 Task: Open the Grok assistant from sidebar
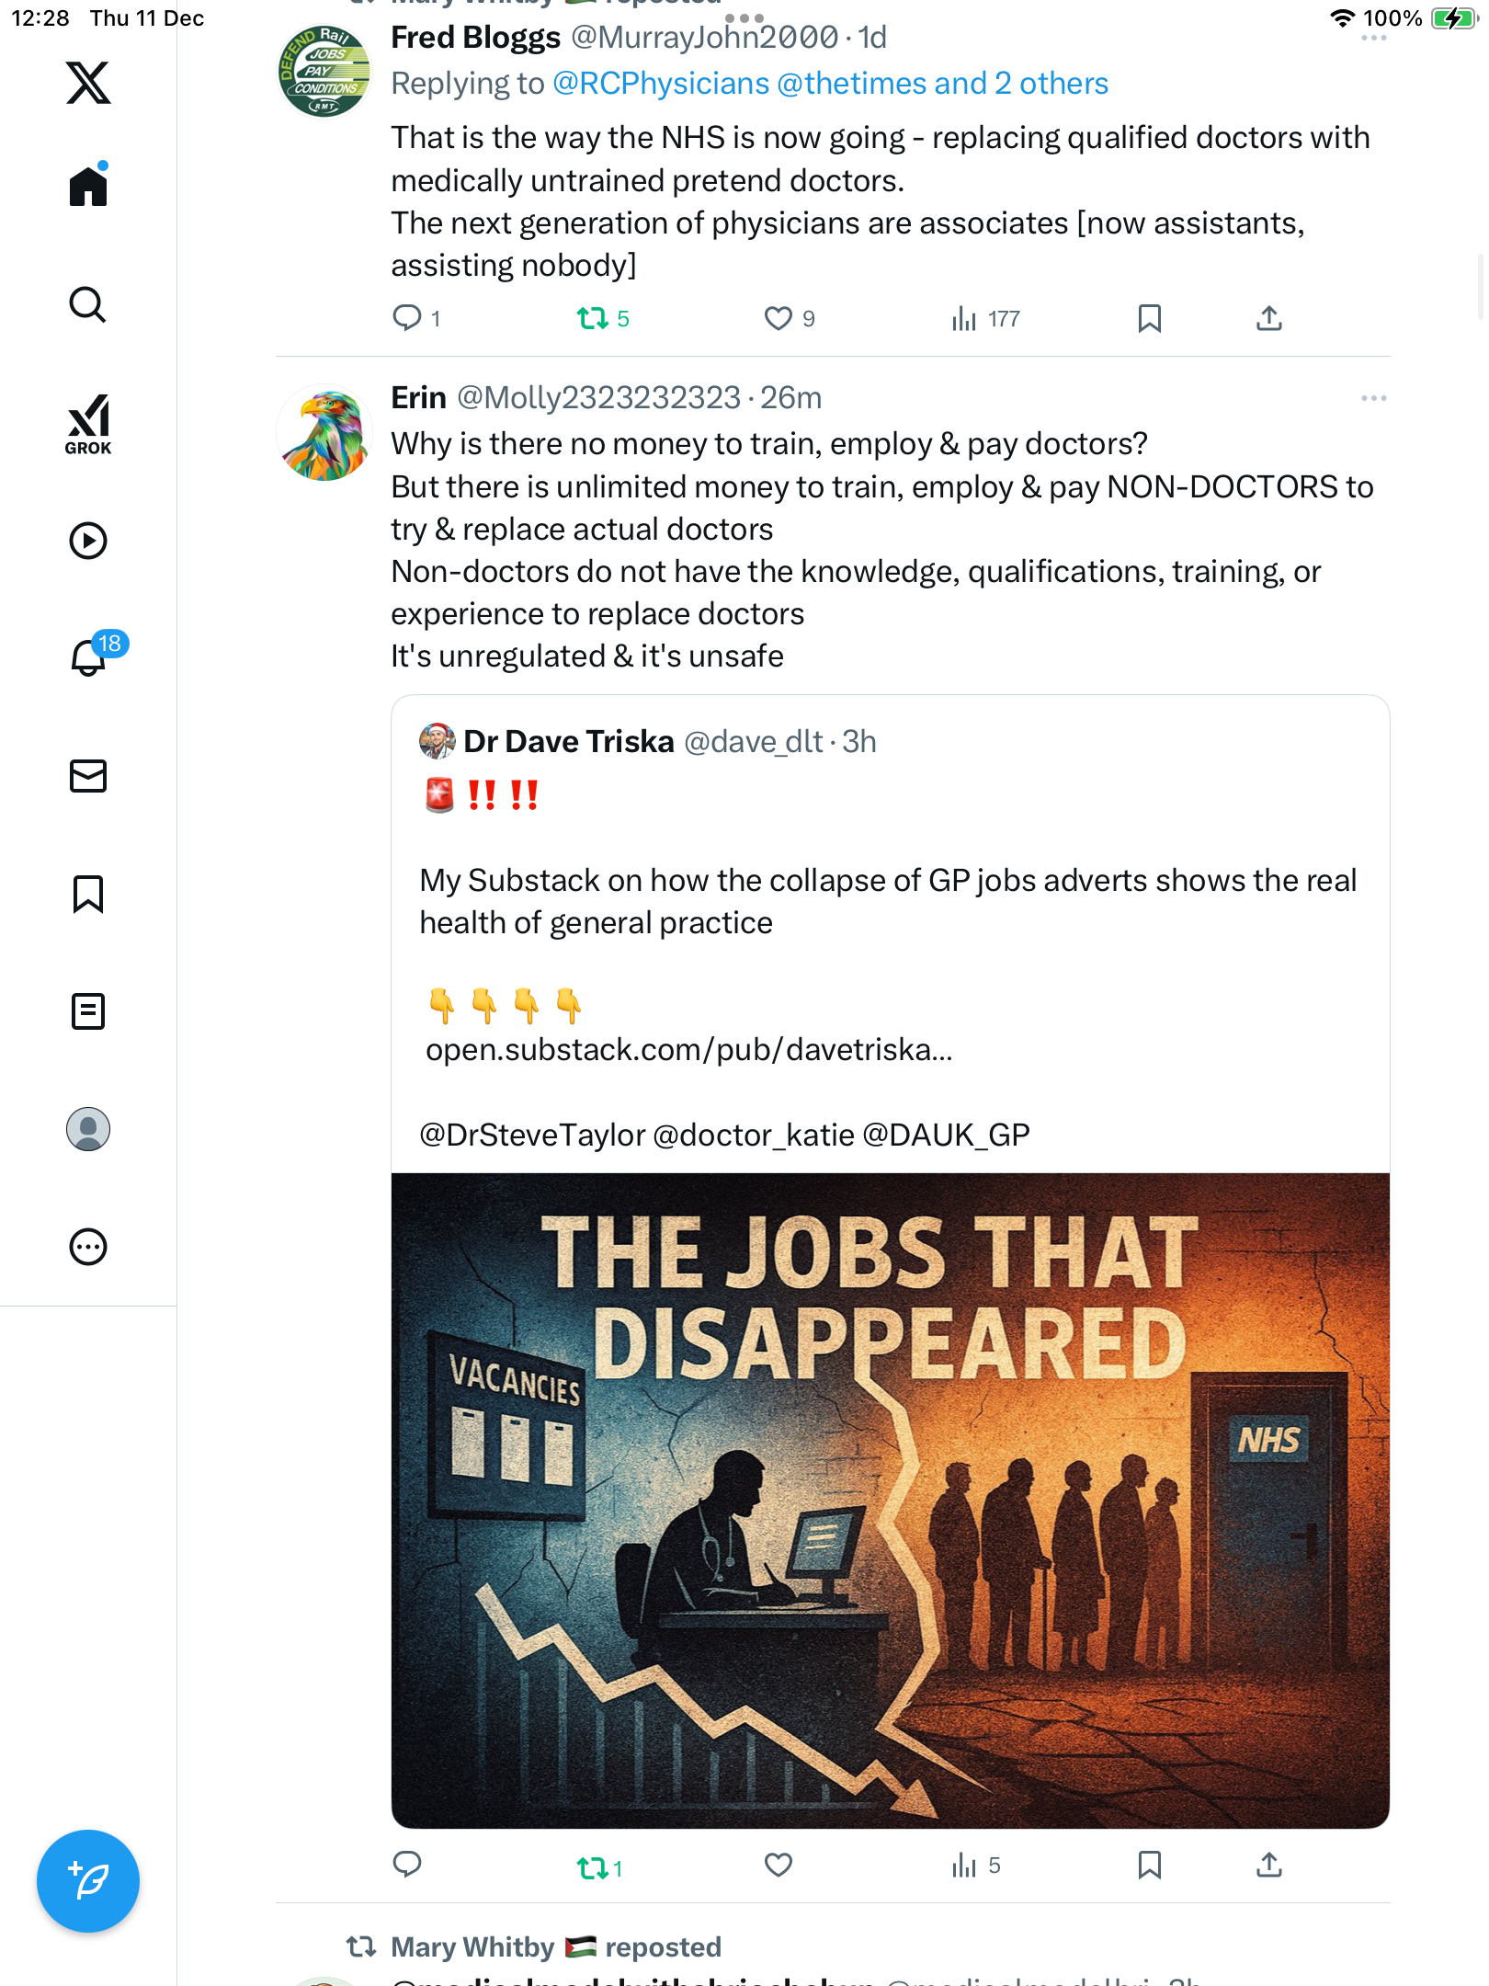[x=88, y=423]
